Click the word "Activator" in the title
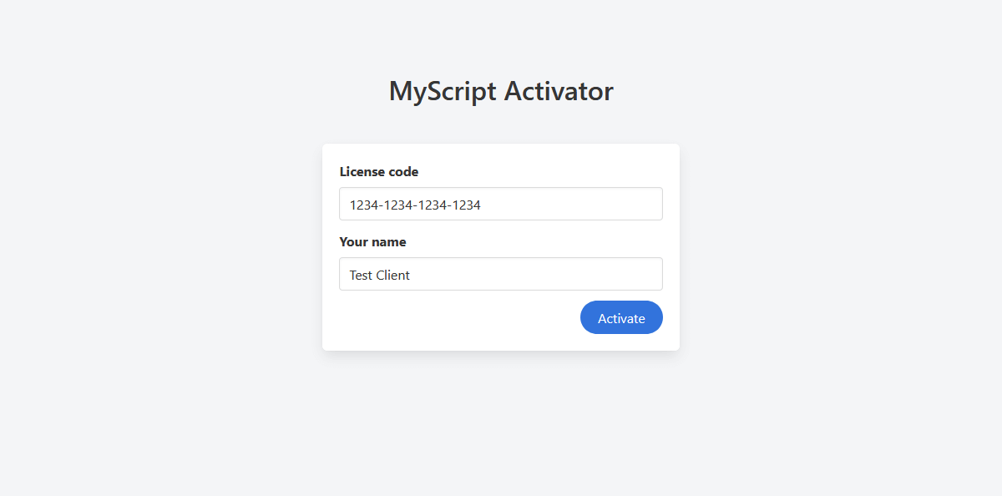Screen dimensions: 1002x496 point(559,91)
